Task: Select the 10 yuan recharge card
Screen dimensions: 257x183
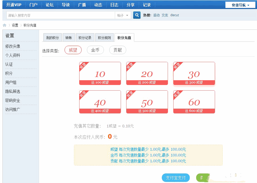Action: pos(100,74)
